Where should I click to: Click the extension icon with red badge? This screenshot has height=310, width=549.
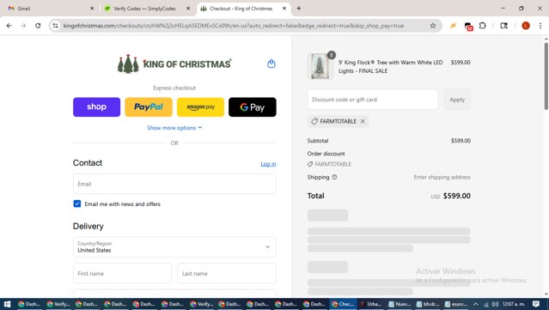tap(468, 26)
